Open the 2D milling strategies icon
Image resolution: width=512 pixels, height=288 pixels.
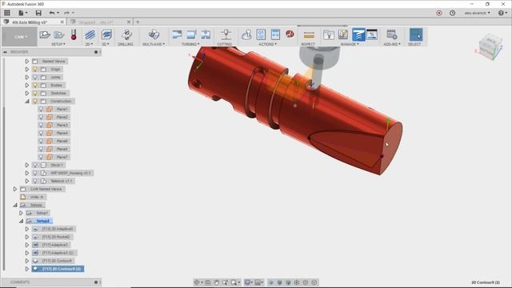(90, 34)
